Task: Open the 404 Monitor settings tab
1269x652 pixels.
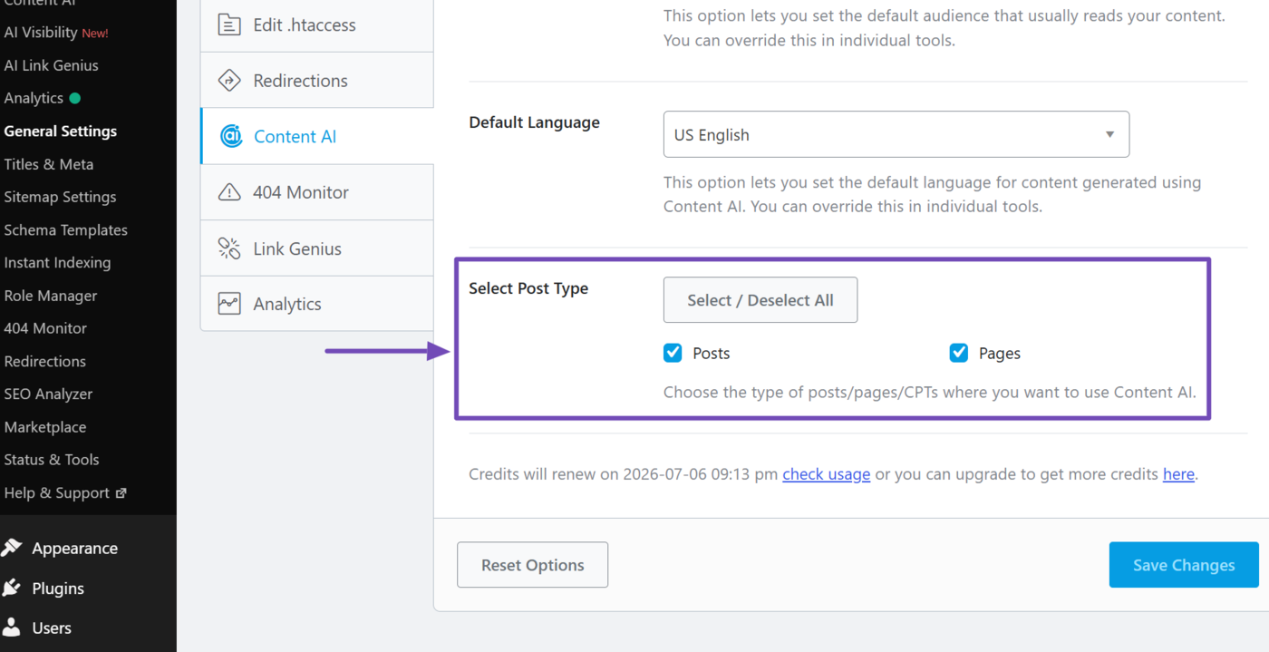Action: [317, 192]
